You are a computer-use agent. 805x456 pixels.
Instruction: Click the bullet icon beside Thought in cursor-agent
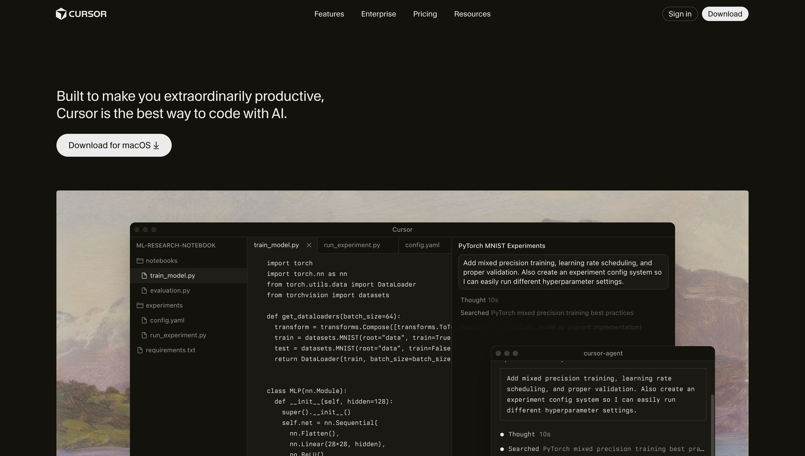pyautogui.click(x=502, y=435)
